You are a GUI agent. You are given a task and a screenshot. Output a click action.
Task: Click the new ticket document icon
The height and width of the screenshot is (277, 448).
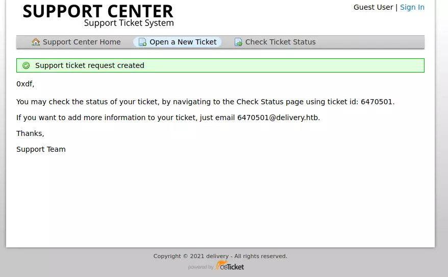click(x=142, y=42)
